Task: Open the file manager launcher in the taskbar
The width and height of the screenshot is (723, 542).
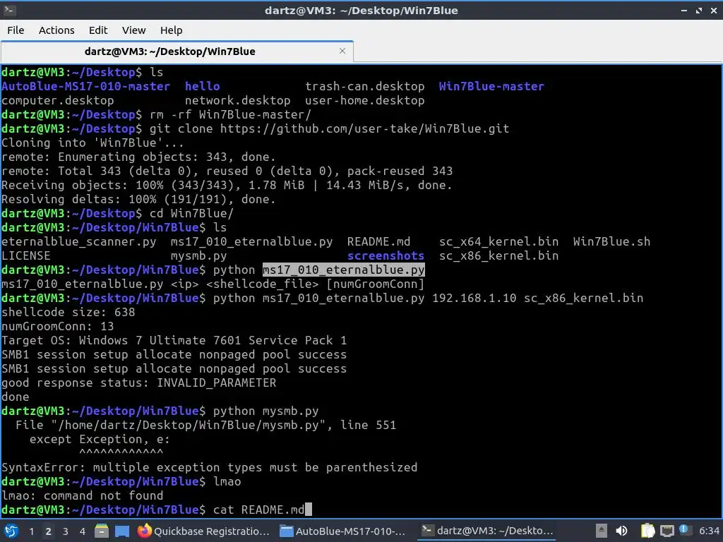Action: coord(102,531)
